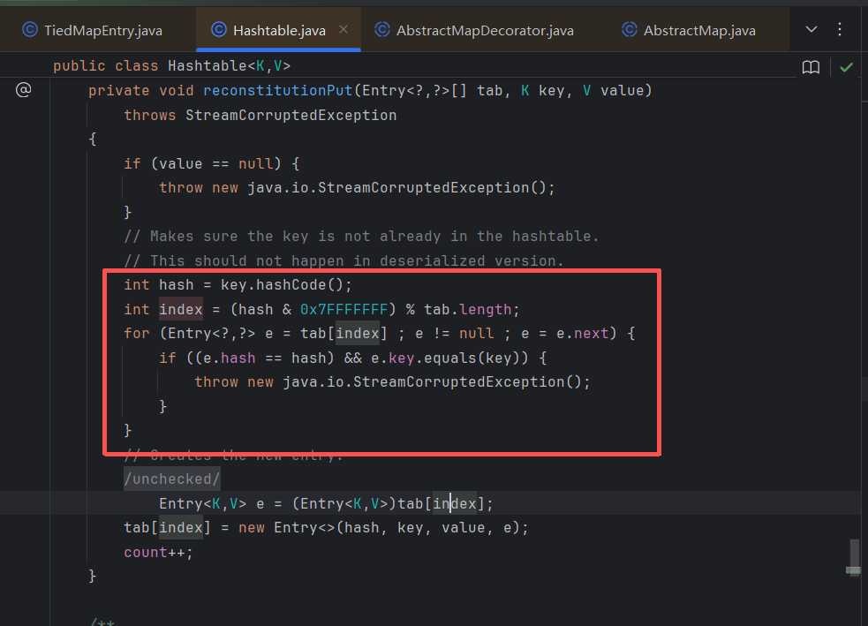Click the vertical scrollbar thumb
868x626 pixels.
853,556
